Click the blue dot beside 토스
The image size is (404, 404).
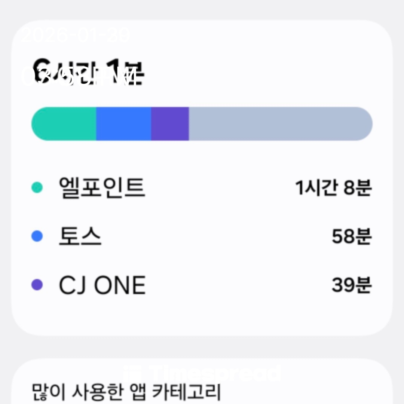(x=37, y=236)
